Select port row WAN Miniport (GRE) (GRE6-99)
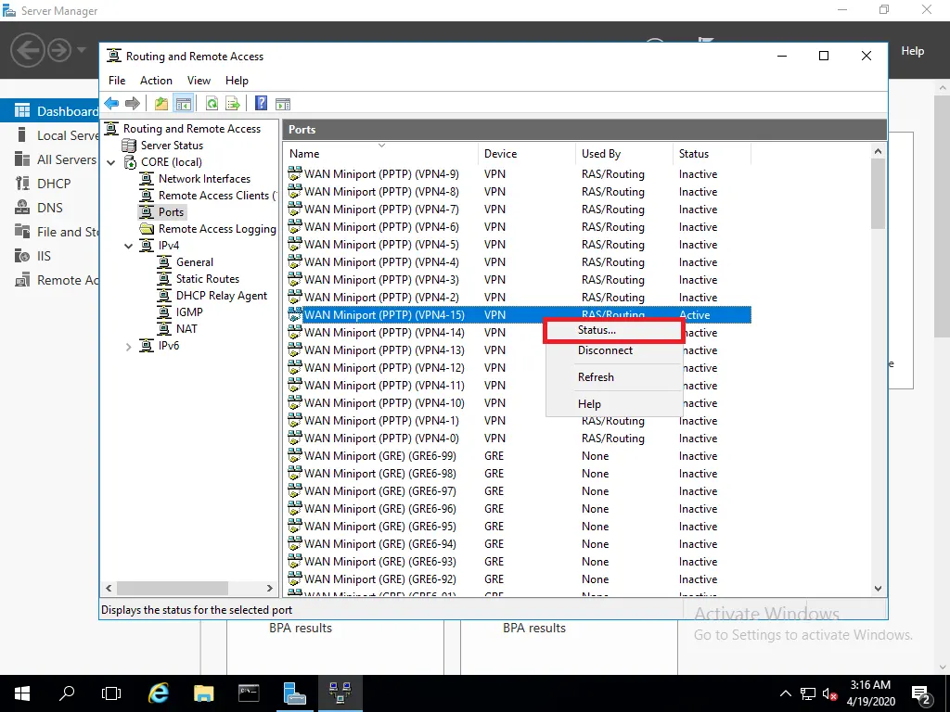Screen dimensions: 950x712 520,456
